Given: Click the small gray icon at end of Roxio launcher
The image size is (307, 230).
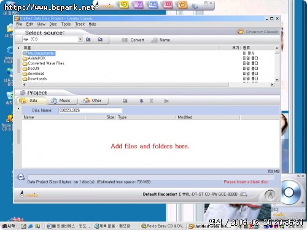Looking at the screenshot, I should (195, 6).
